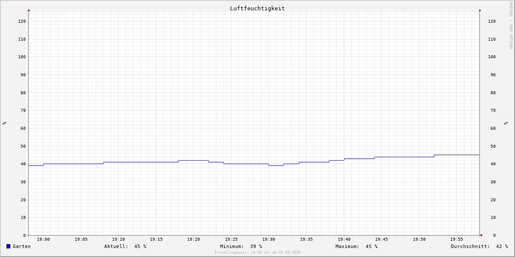Viewport: 515px width, 257px height.
Task: Click the 0 label on right axis
Action: [x=494, y=235]
